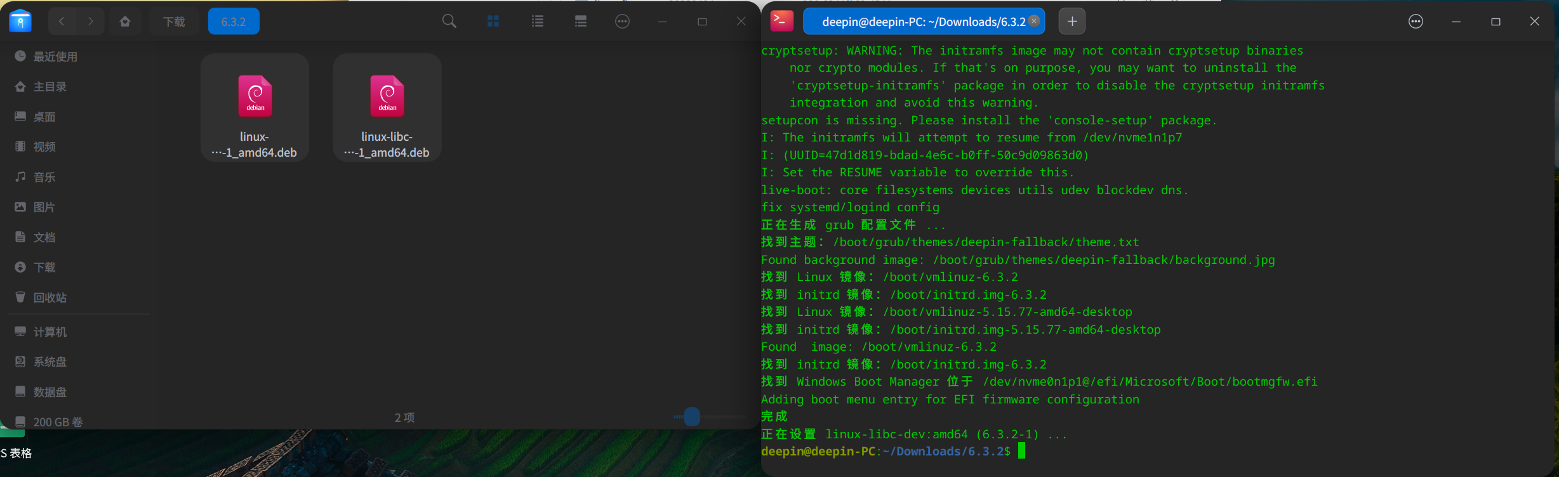Click the 'cryptsetup: WARNING' terminal line
The image size is (1559, 477).
point(1032,51)
